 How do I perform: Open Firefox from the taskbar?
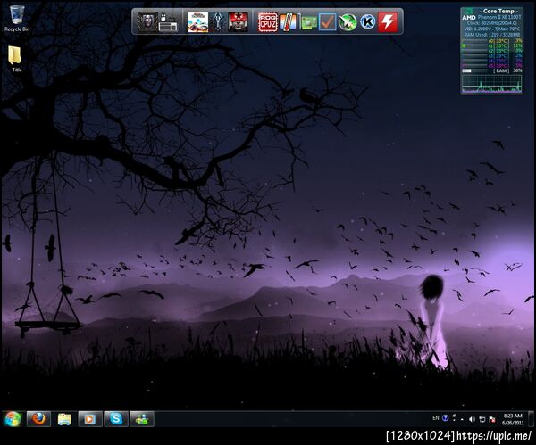38,419
